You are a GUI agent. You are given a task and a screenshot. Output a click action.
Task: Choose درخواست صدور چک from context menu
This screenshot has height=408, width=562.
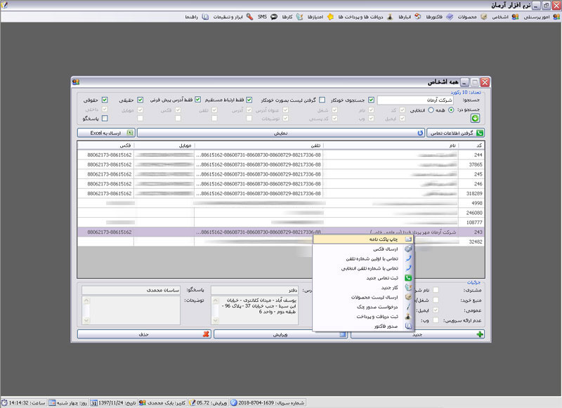click(x=363, y=307)
